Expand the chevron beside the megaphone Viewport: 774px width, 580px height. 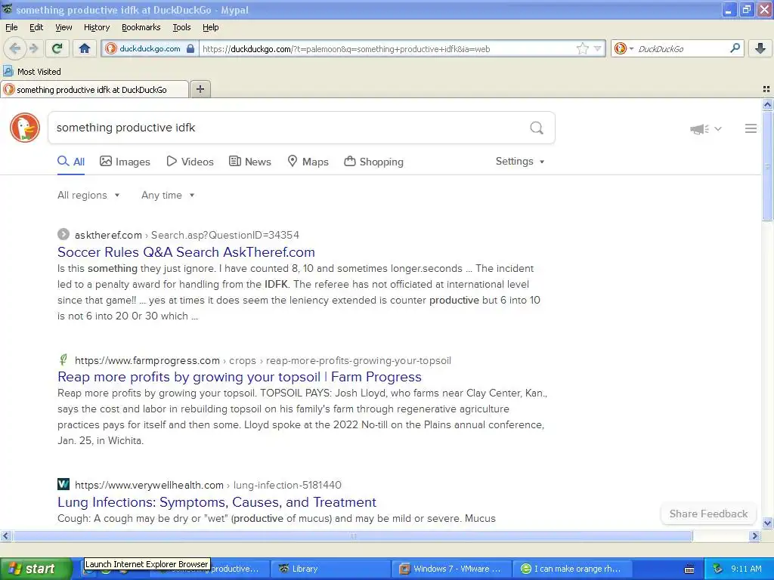click(x=718, y=128)
